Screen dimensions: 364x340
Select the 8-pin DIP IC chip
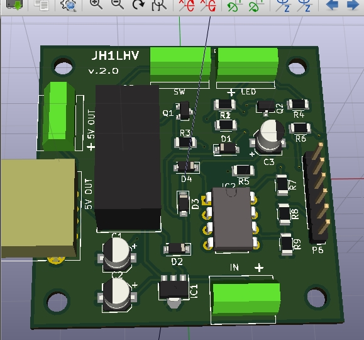(x=232, y=218)
